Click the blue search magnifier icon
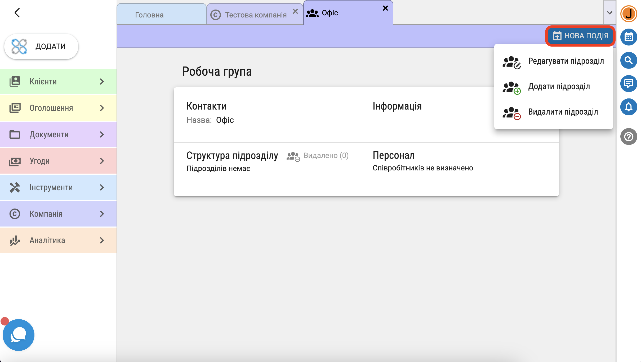The image size is (641, 362). click(x=629, y=60)
